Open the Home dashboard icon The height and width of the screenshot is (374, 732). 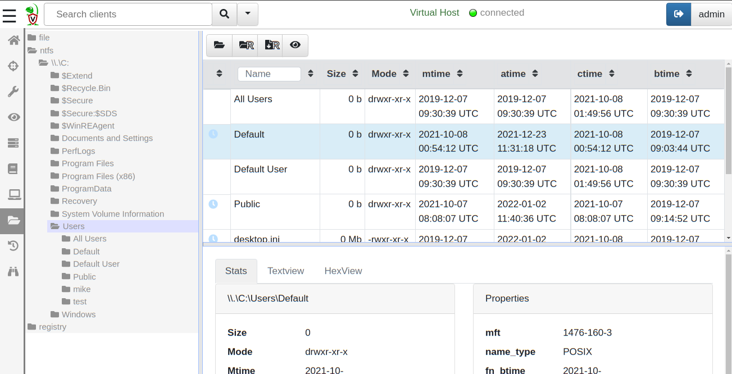tap(13, 39)
